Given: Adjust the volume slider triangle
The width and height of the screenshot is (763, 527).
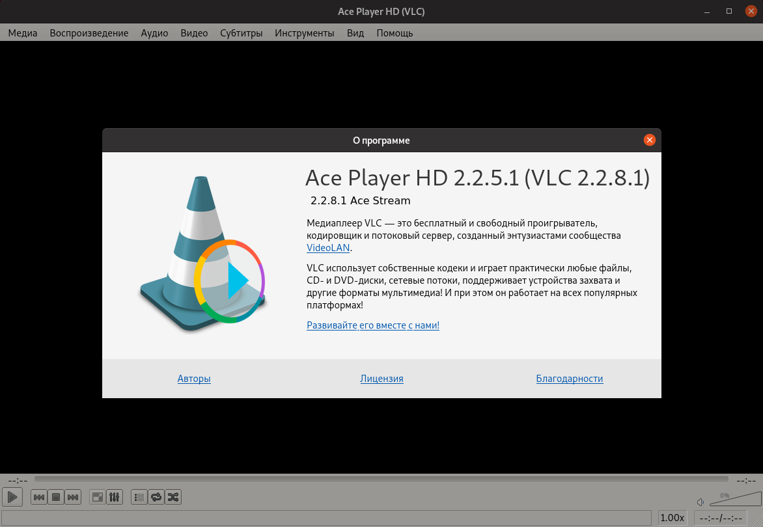Looking at the screenshot, I should click(735, 499).
